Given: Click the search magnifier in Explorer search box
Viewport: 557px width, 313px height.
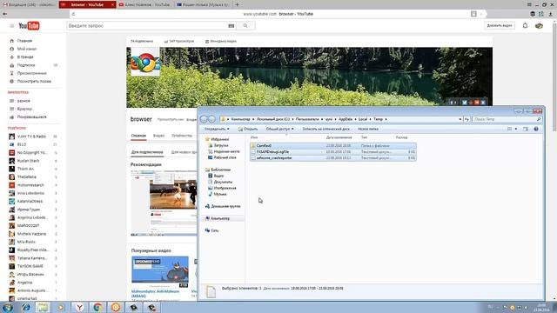Looking at the screenshot, I should tap(539, 119).
